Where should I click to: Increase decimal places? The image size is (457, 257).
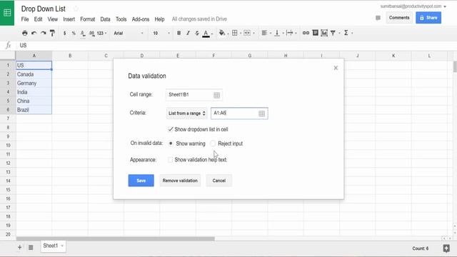point(92,34)
